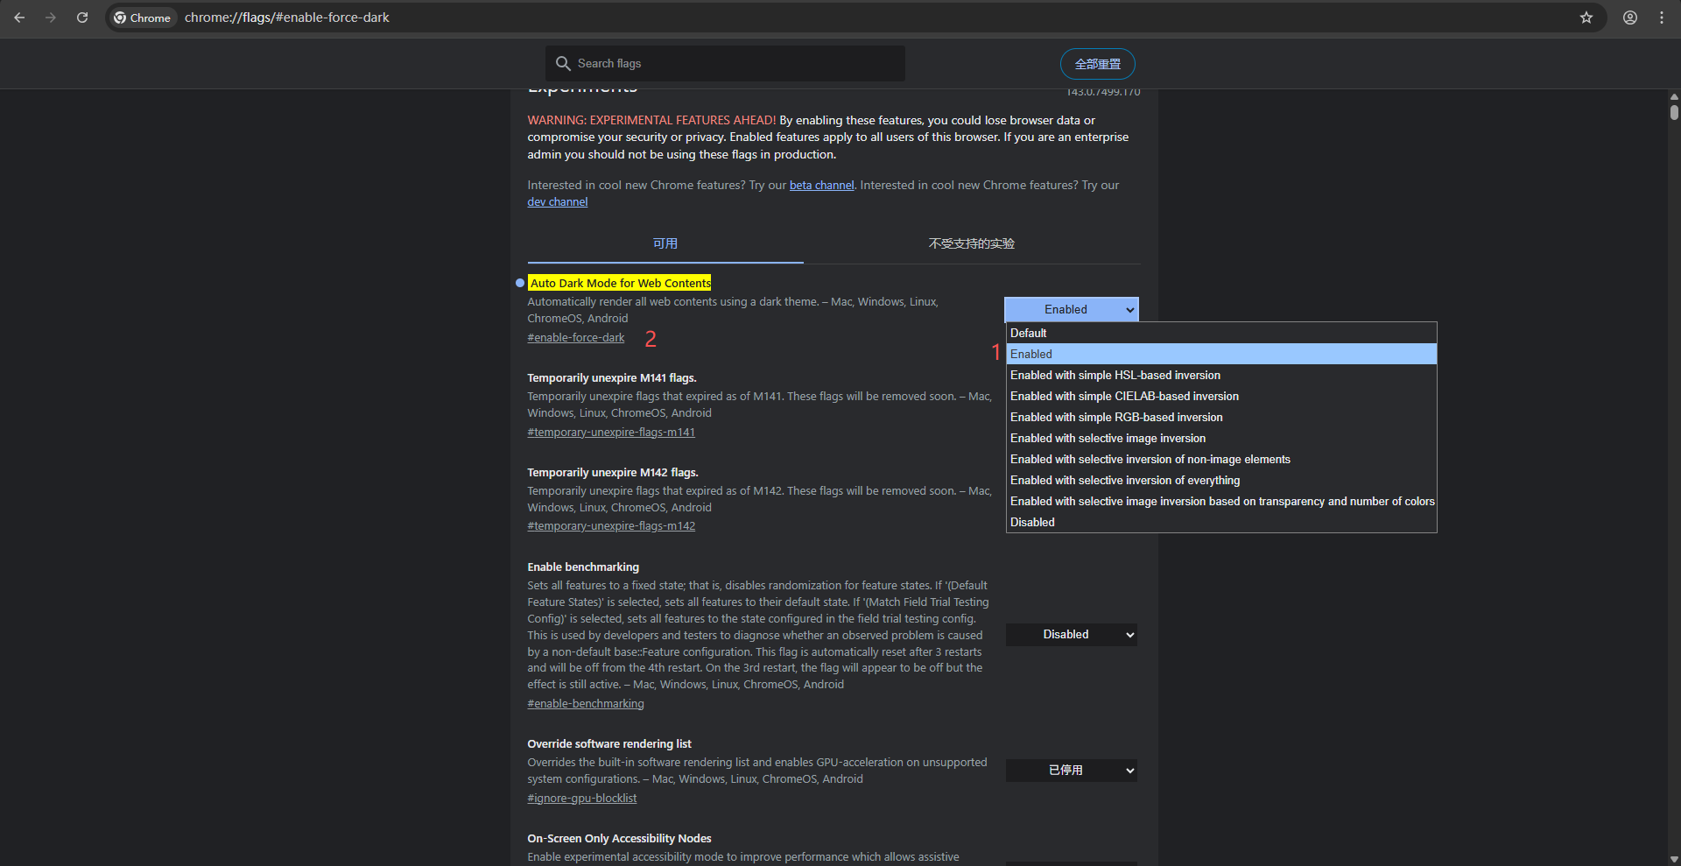Image resolution: width=1681 pixels, height=866 pixels.
Task: Pick selective inversion of non-image elements
Action: click(x=1221, y=459)
